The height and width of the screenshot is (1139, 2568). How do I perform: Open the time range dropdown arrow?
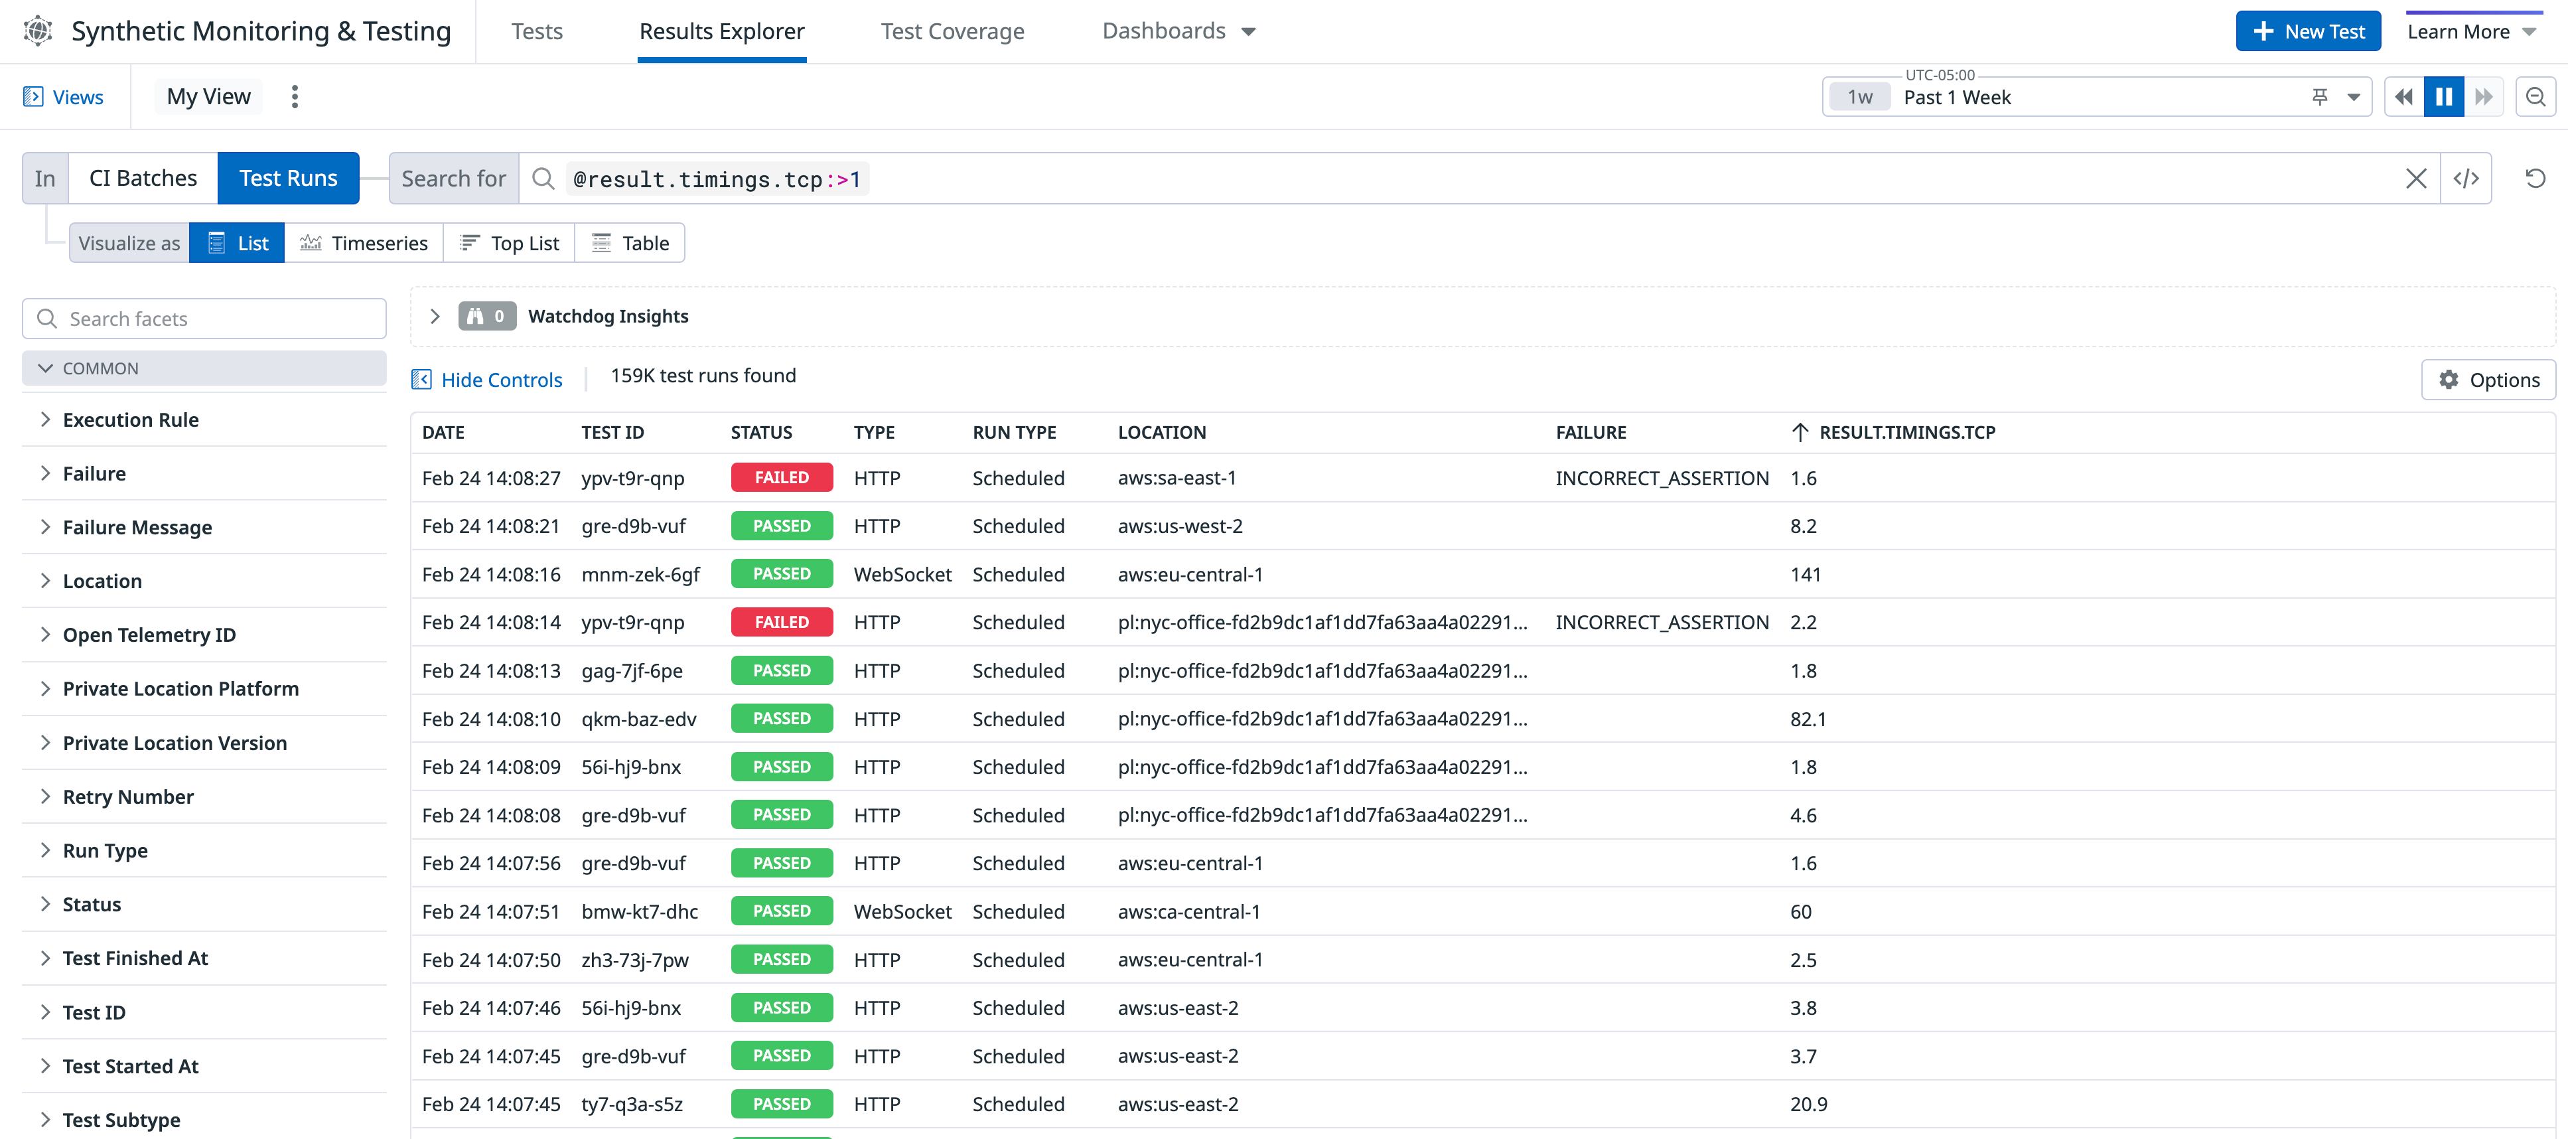(x=2352, y=97)
